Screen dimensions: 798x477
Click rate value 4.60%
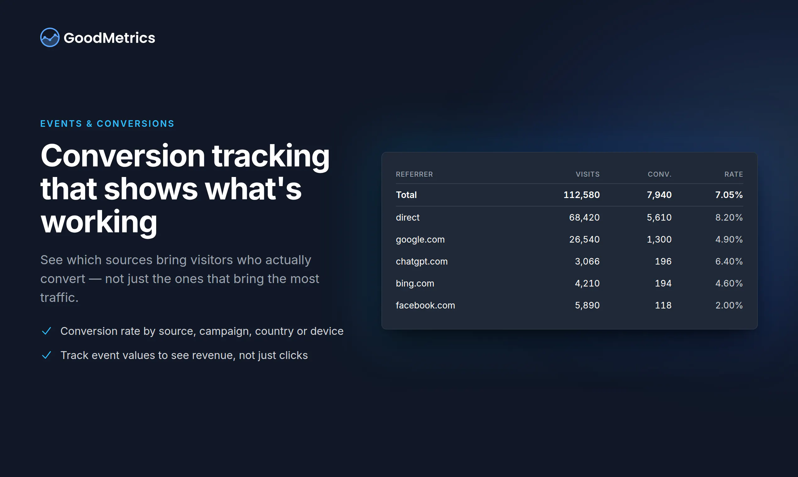(x=729, y=283)
